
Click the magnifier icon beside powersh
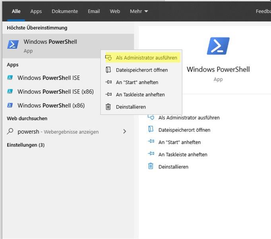pos(10,131)
